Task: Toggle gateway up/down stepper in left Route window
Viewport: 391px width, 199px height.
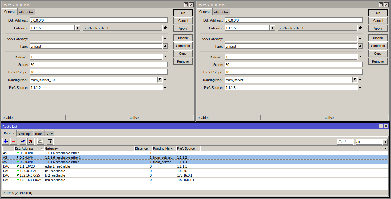Action: point(165,28)
